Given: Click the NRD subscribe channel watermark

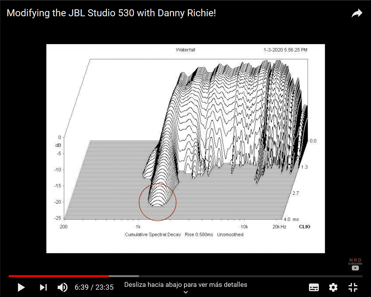Looking at the screenshot, I should point(355,265).
